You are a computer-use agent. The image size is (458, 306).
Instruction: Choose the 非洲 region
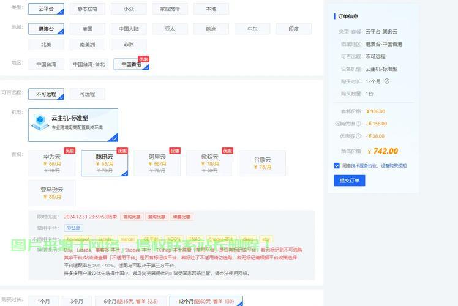pyautogui.click(x=129, y=45)
